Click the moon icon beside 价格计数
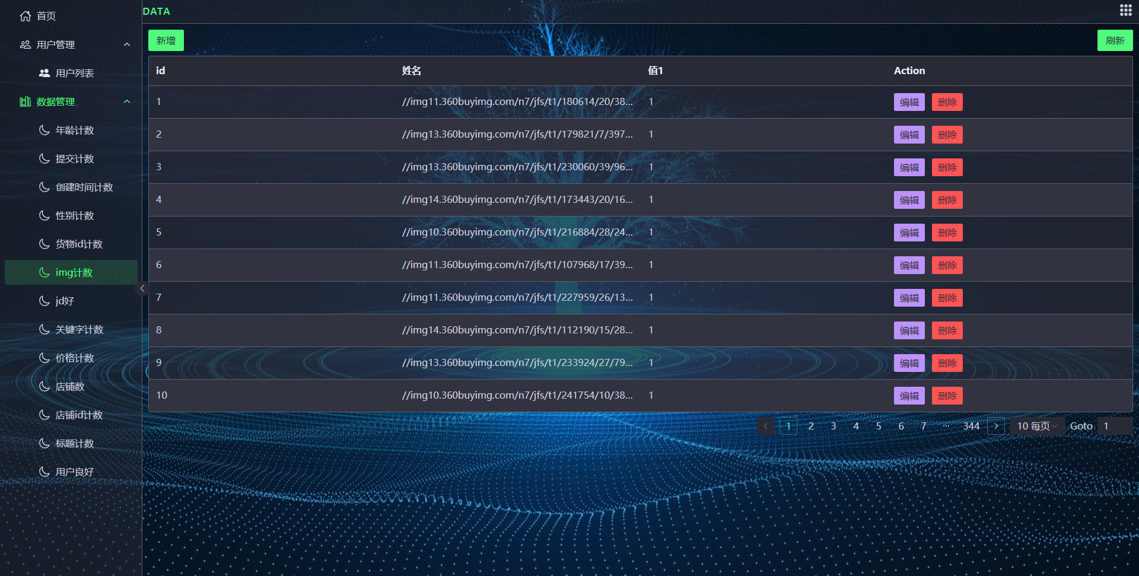Viewport: 1139px width, 576px height. pos(44,358)
